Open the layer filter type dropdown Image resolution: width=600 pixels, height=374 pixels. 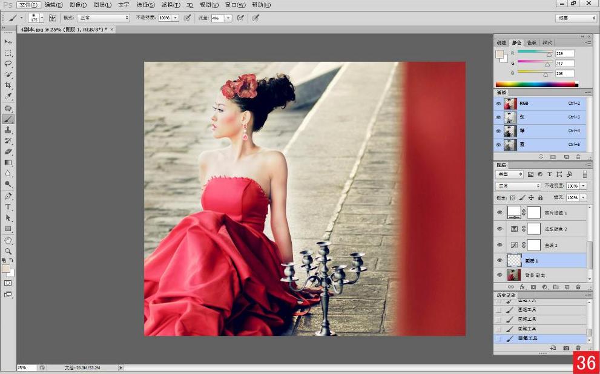(x=509, y=174)
